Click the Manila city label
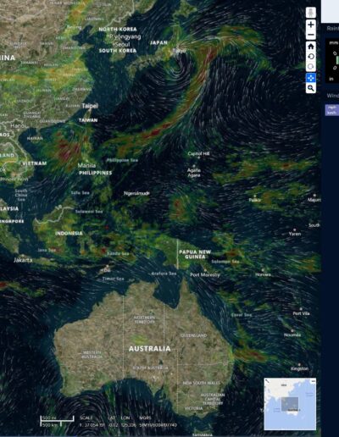Viewport: 339px width, 437px height. pos(86,165)
